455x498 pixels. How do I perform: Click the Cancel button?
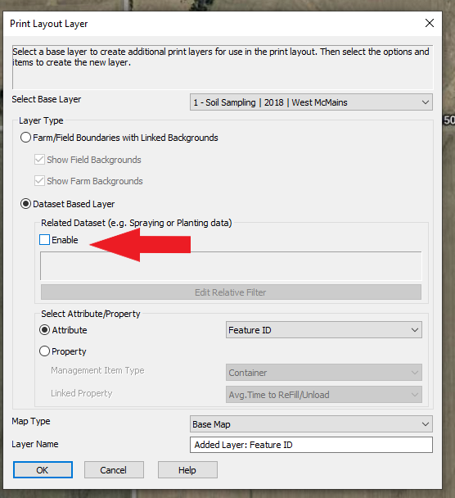tap(114, 469)
